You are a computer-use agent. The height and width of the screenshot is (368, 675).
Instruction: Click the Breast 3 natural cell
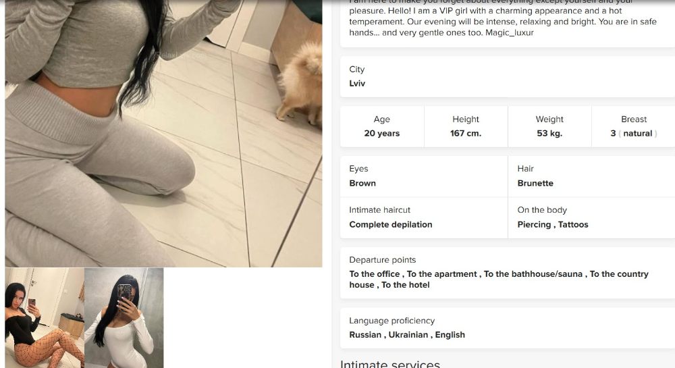[x=633, y=126]
